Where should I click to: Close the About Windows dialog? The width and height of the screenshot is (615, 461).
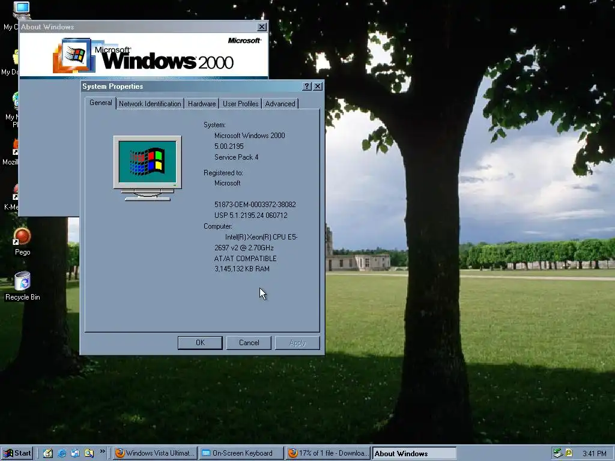[x=262, y=26]
